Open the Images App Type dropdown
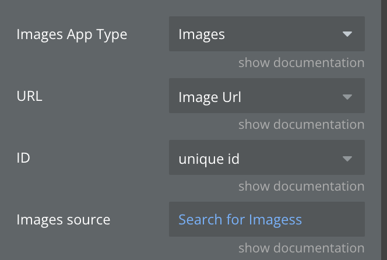This screenshot has width=387, height=260. 266,34
